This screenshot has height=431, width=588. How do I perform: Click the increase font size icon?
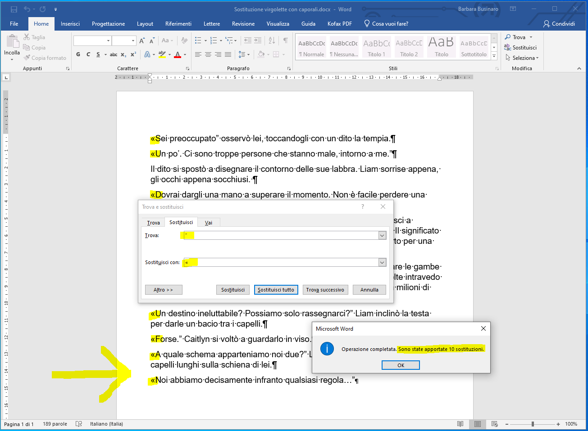pos(142,40)
